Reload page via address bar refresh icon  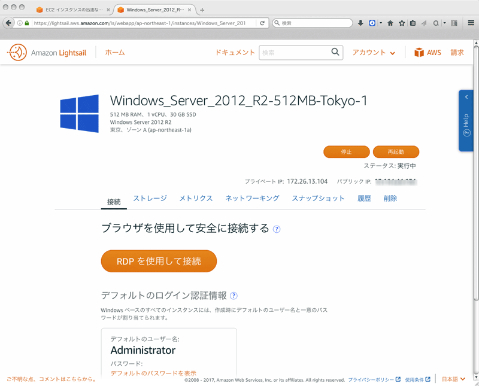tap(262, 23)
